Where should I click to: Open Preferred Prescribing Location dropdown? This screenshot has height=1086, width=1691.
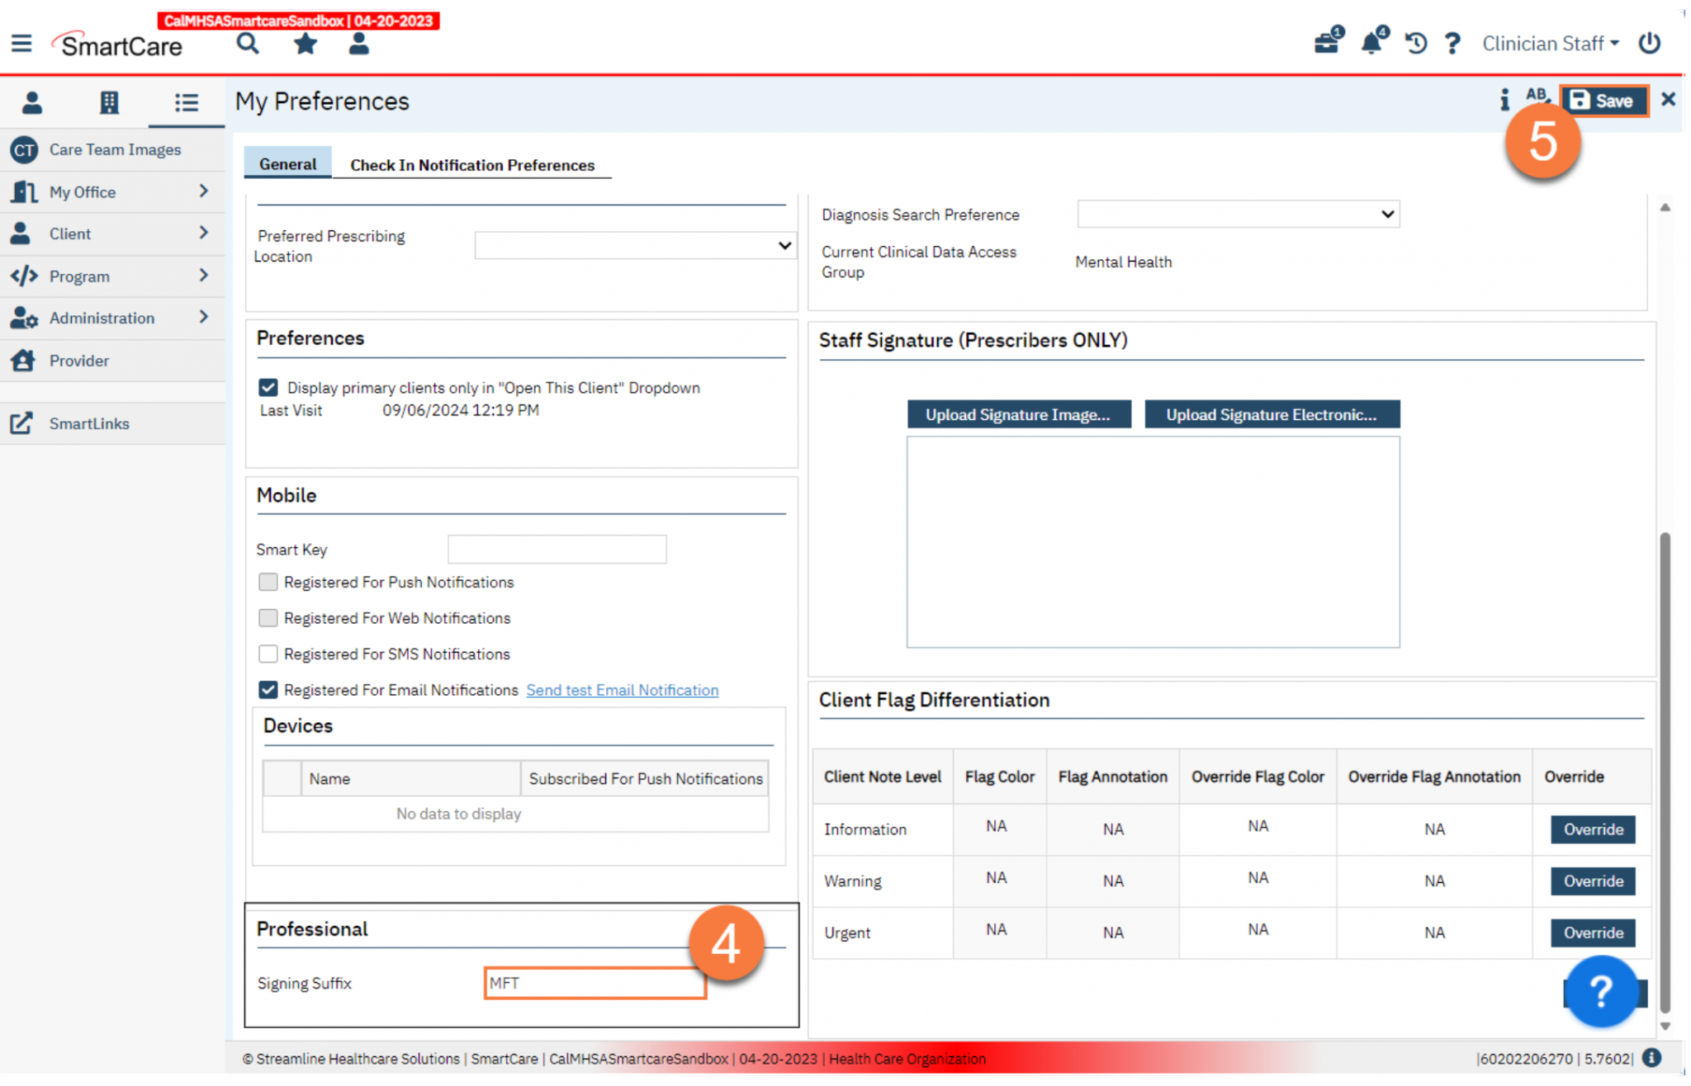pyautogui.click(x=635, y=245)
